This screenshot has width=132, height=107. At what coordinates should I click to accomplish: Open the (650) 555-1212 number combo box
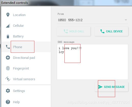click(93, 20)
